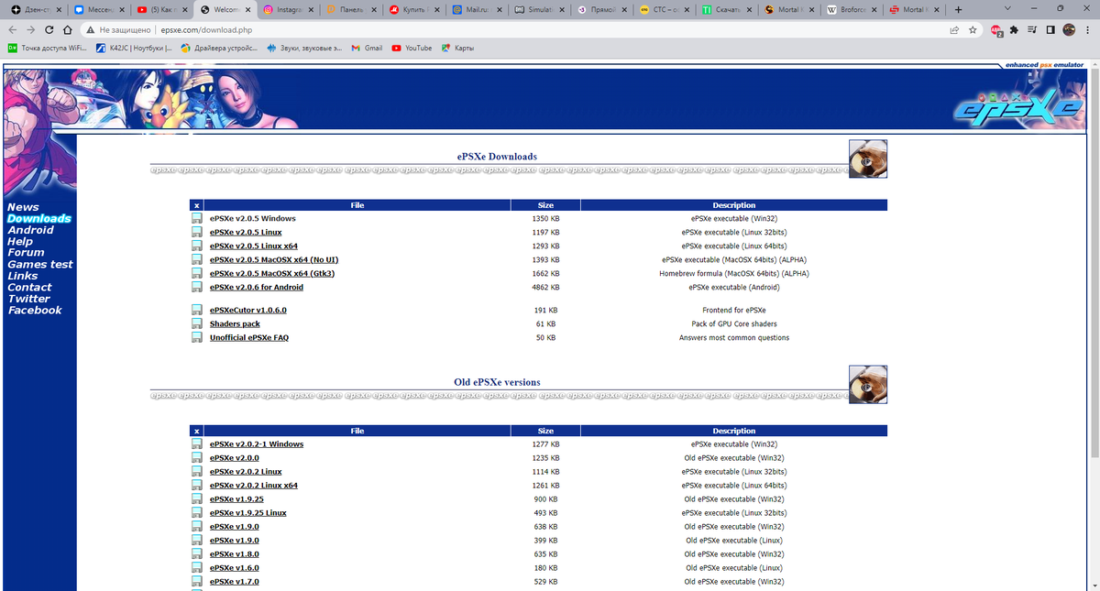Open the ePSXe v2.0.6 for Android link

tap(257, 288)
